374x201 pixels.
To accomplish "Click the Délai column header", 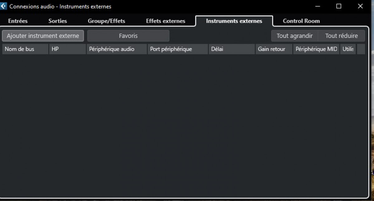I will (232, 49).
